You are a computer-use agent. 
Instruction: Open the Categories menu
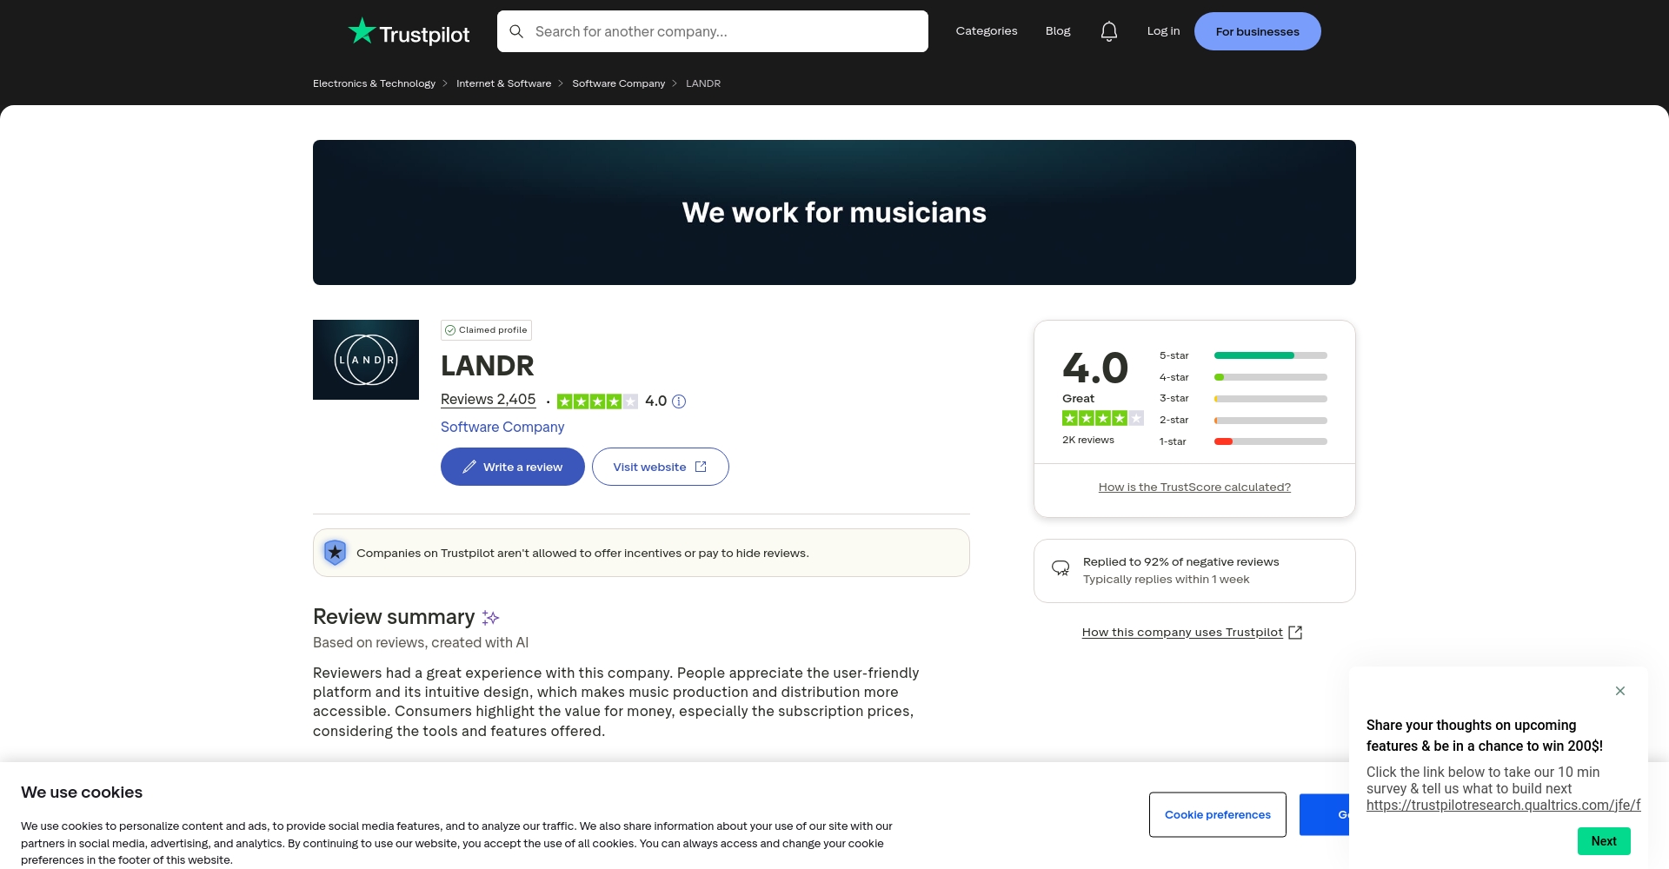click(x=986, y=31)
